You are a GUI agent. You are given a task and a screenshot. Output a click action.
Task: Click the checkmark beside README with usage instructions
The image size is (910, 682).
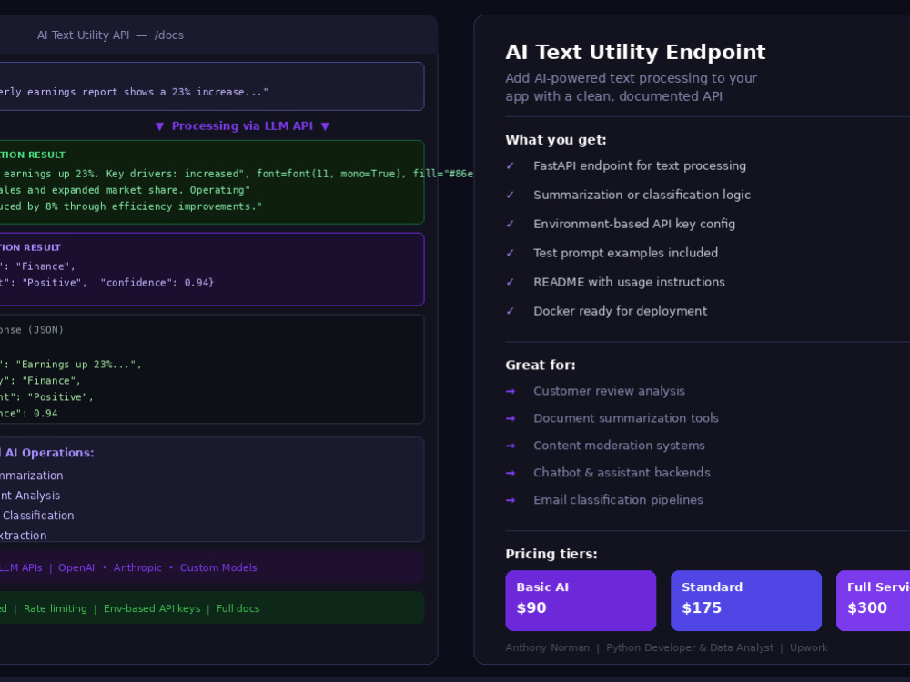point(511,282)
